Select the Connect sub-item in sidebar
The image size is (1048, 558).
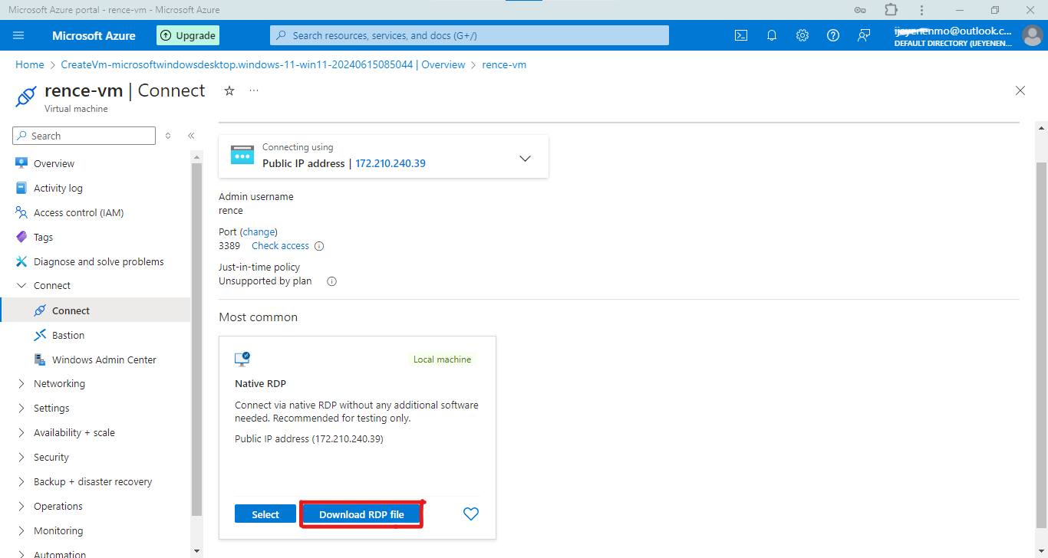click(95, 310)
